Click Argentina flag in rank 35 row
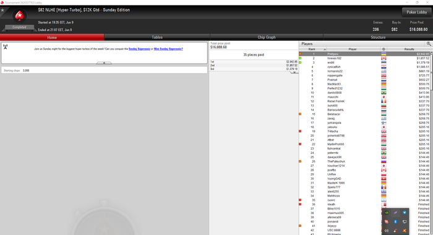Screen dimensions: 433x235 [384, 200]
